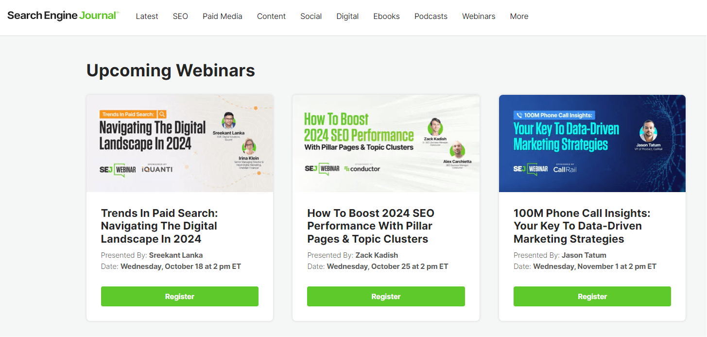Open the SEO menu
The image size is (707, 337).
[x=180, y=16]
